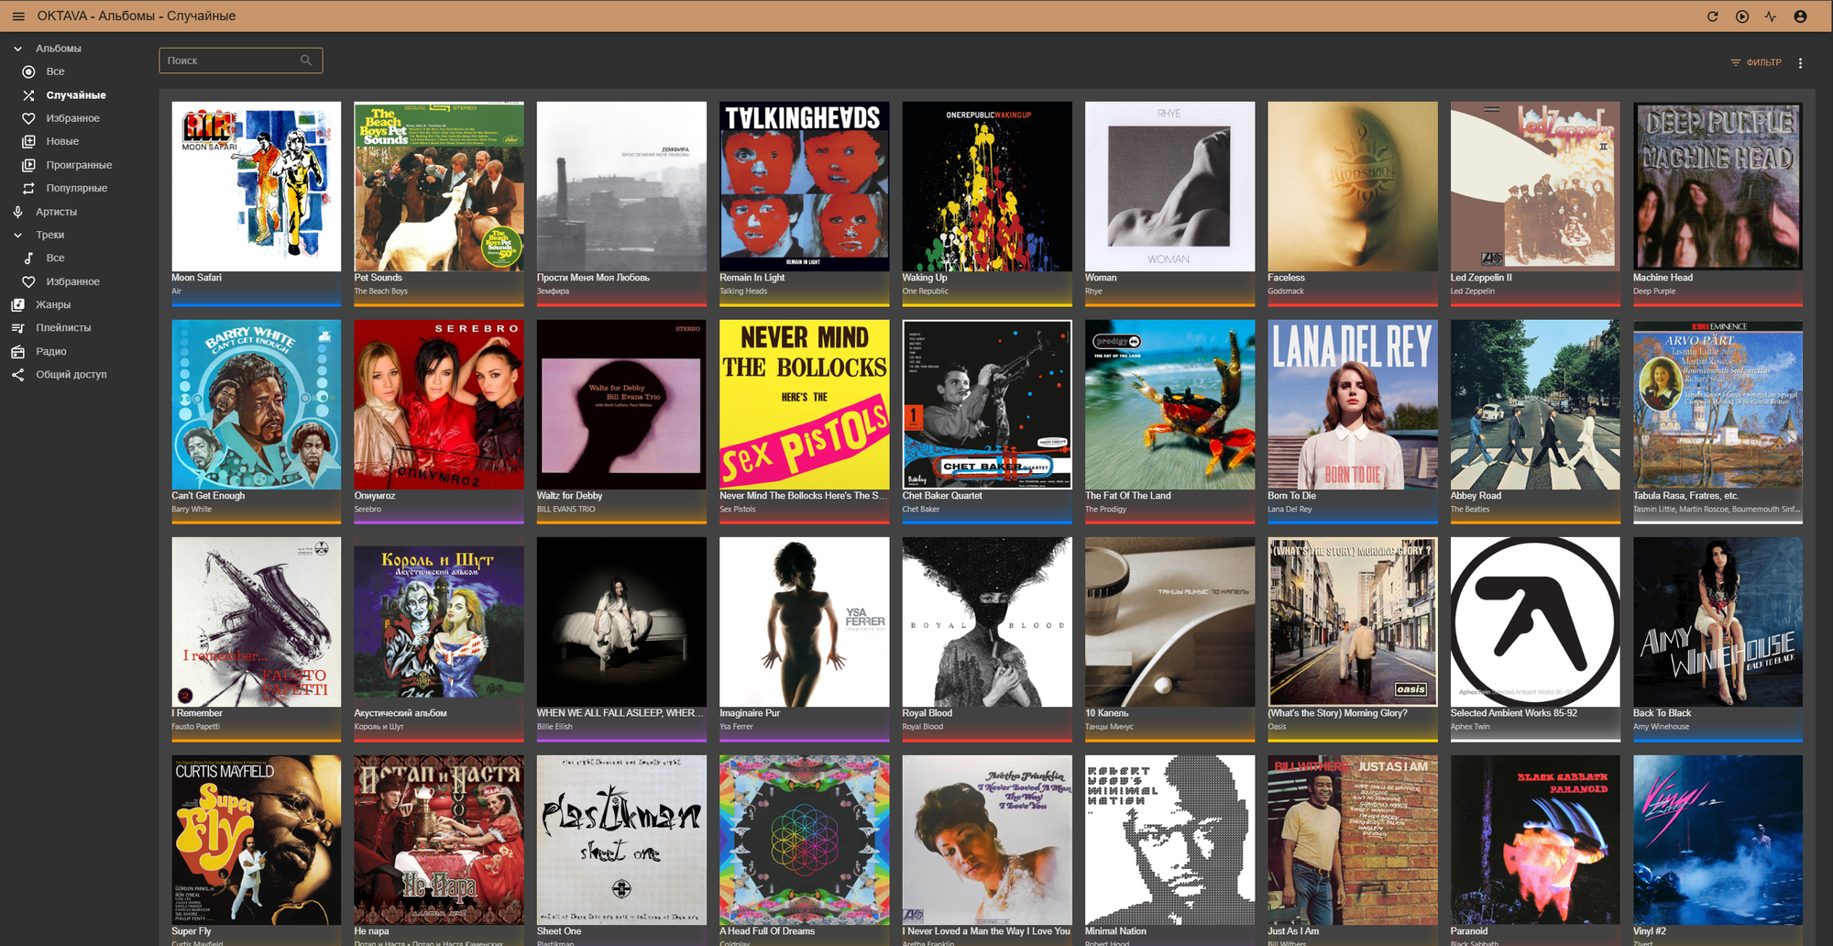
Task: Open the play queue circle icon
Action: [x=1741, y=16]
